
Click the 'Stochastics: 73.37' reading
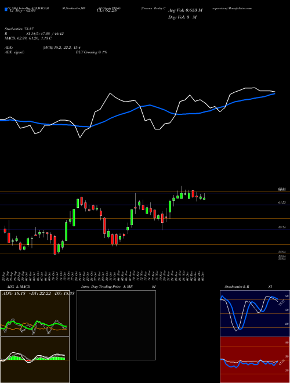pyautogui.click(x=19, y=29)
